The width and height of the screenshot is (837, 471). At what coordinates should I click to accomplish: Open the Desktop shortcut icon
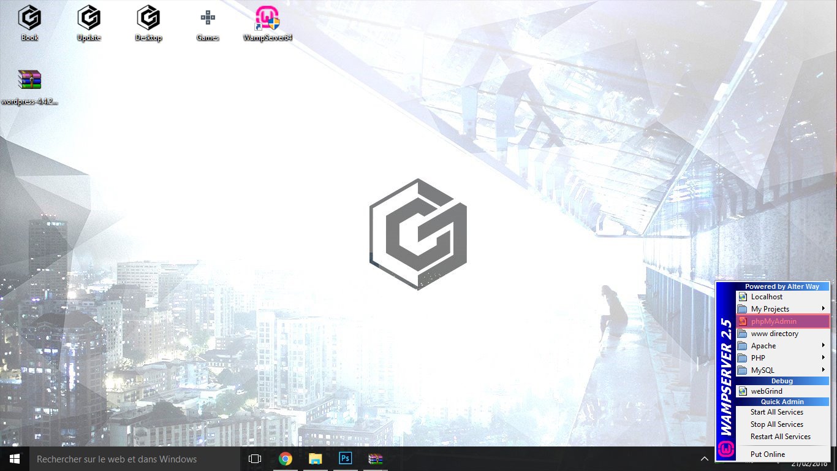(x=148, y=22)
